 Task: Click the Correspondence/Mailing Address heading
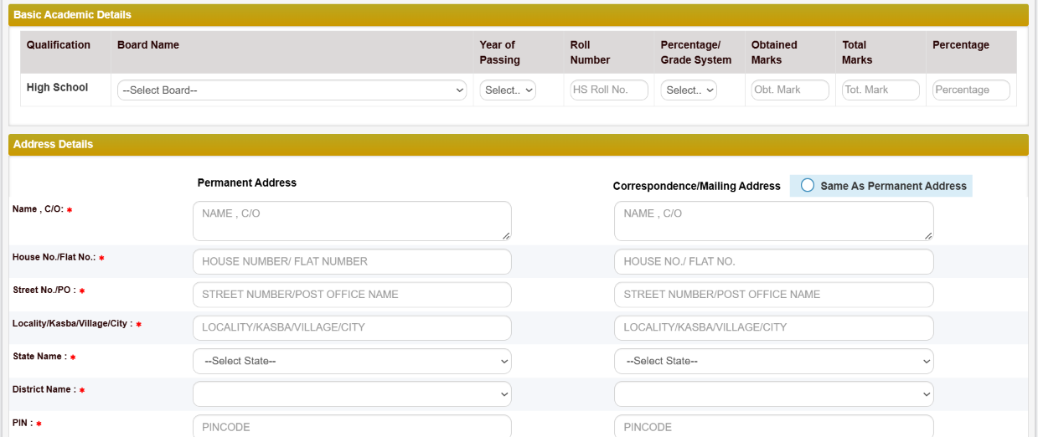(697, 186)
